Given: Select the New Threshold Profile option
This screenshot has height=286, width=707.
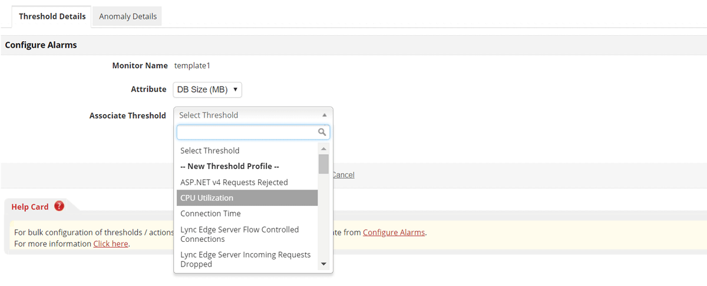Looking at the screenshot, I should point(247,167).
